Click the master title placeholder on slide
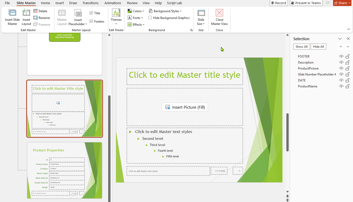353x202 pixels. pos(185,76)
